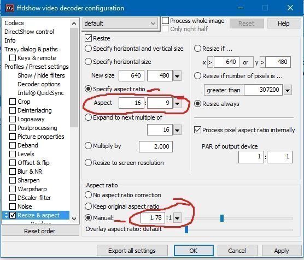Viewport: 304px width, 260px height.
Task: Click the ffdshow title bar icon
Action: click(x=10, y=8)
